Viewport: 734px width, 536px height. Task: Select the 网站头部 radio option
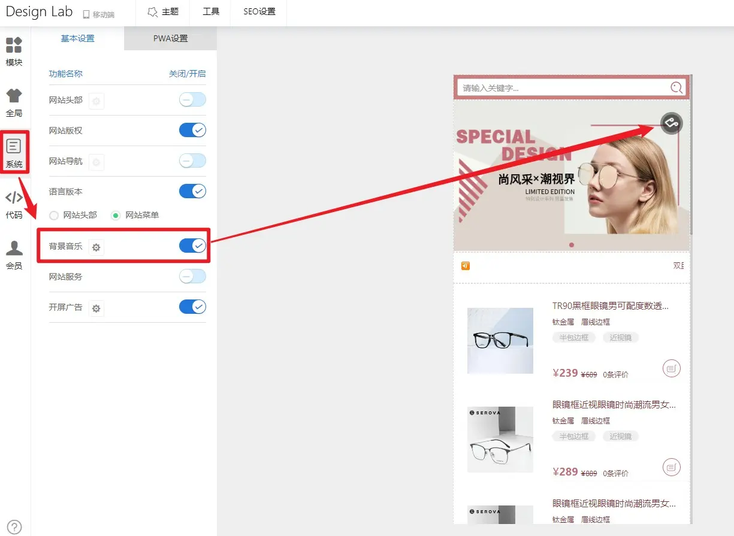pos(55,215)
